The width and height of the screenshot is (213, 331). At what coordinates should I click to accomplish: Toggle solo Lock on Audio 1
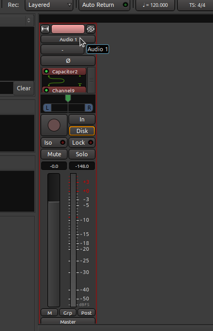[x=82, y=143]
